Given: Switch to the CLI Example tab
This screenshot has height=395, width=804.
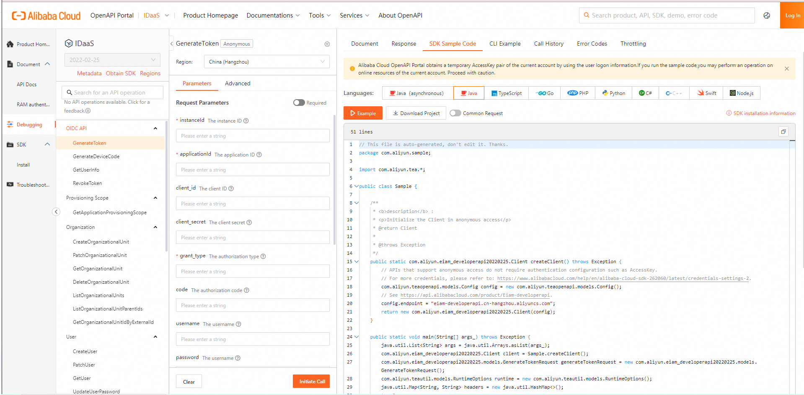Looking at the screenshot, I should 505,44.
